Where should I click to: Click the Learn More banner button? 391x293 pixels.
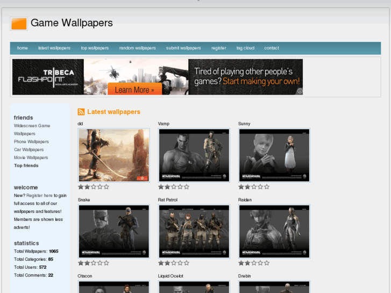(x=134, y=89)
